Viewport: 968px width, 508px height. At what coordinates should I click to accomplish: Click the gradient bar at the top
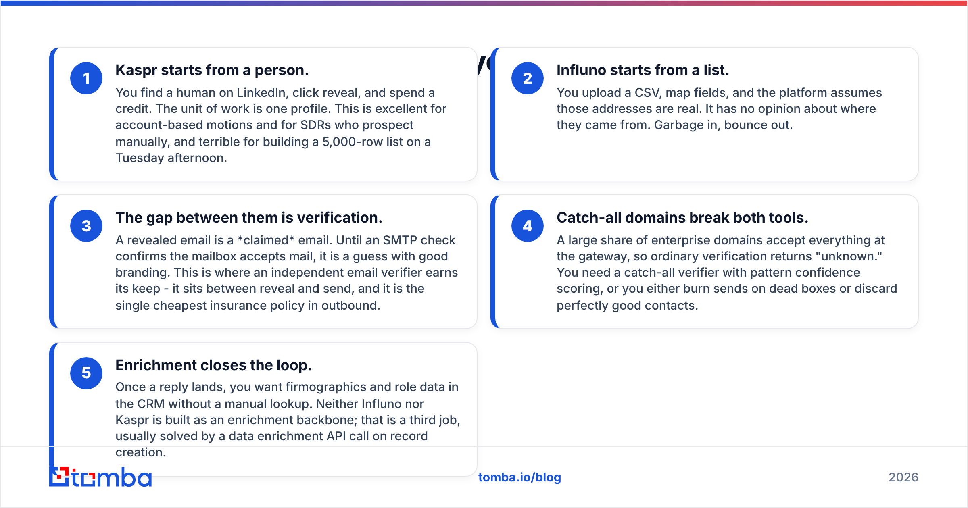[484, 3]
